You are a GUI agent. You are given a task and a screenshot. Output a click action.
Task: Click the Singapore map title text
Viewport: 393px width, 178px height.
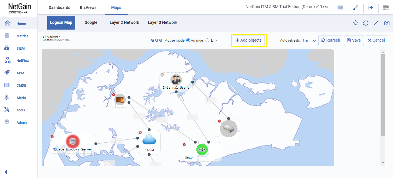tap(51, 36)
